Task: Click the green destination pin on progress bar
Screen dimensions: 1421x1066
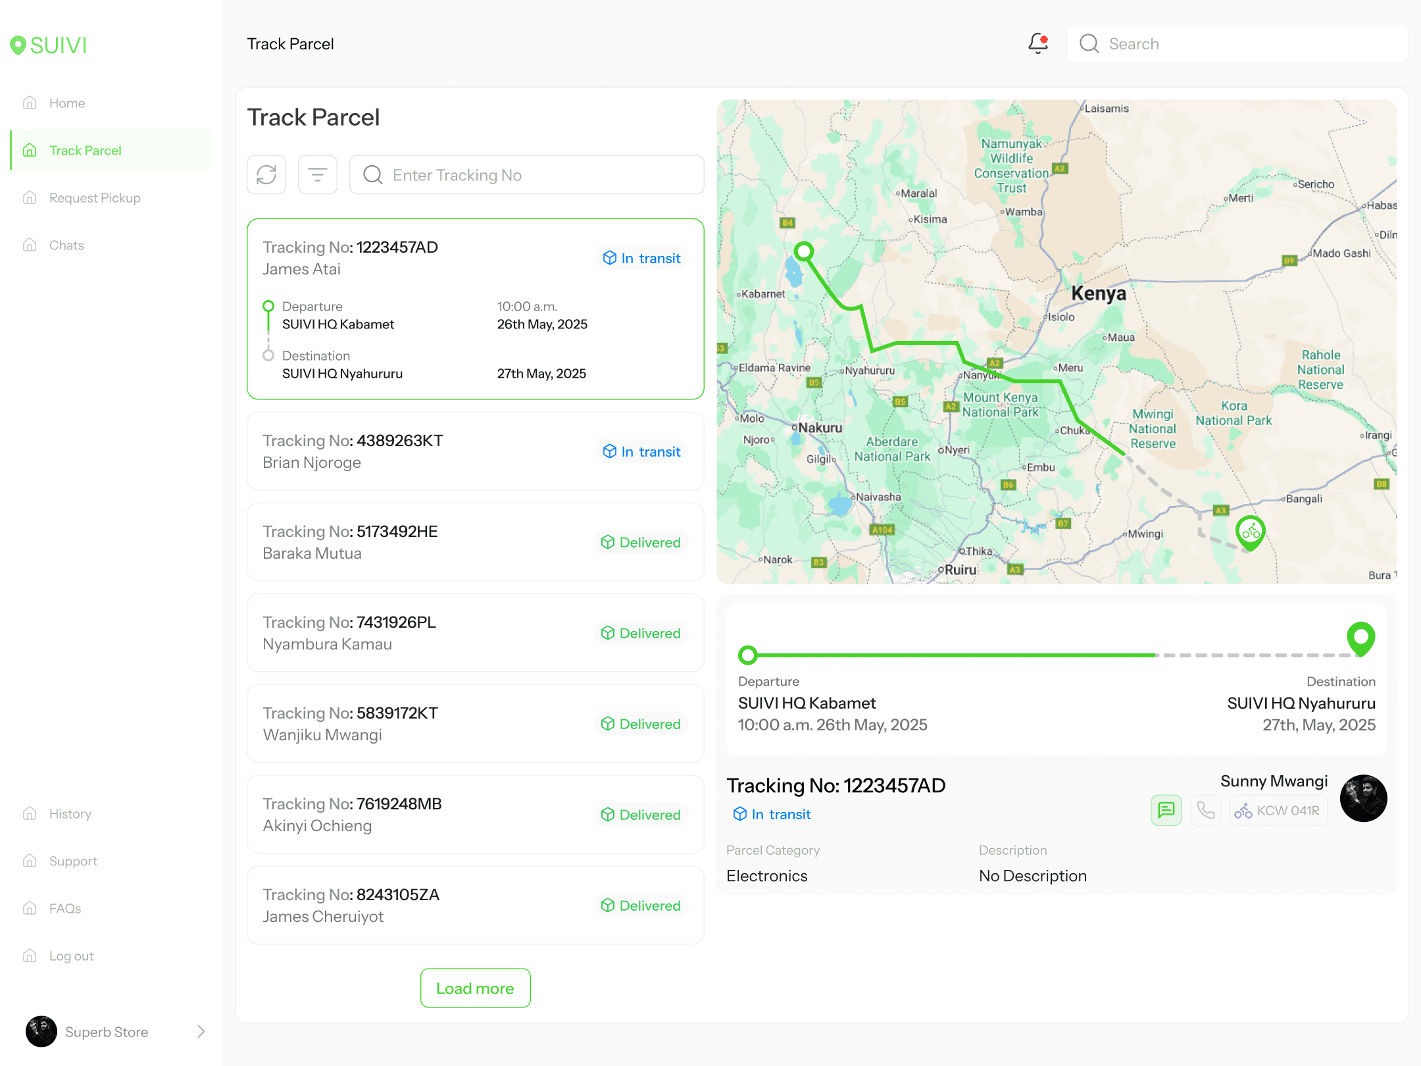Action: 1360,638
